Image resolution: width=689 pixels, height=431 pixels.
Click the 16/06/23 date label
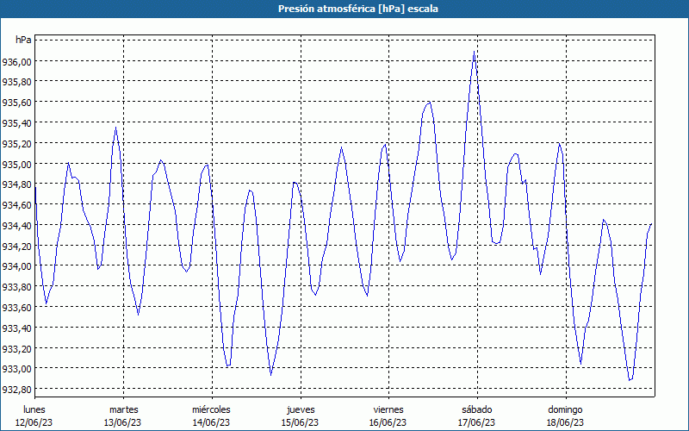coord(388,422)
